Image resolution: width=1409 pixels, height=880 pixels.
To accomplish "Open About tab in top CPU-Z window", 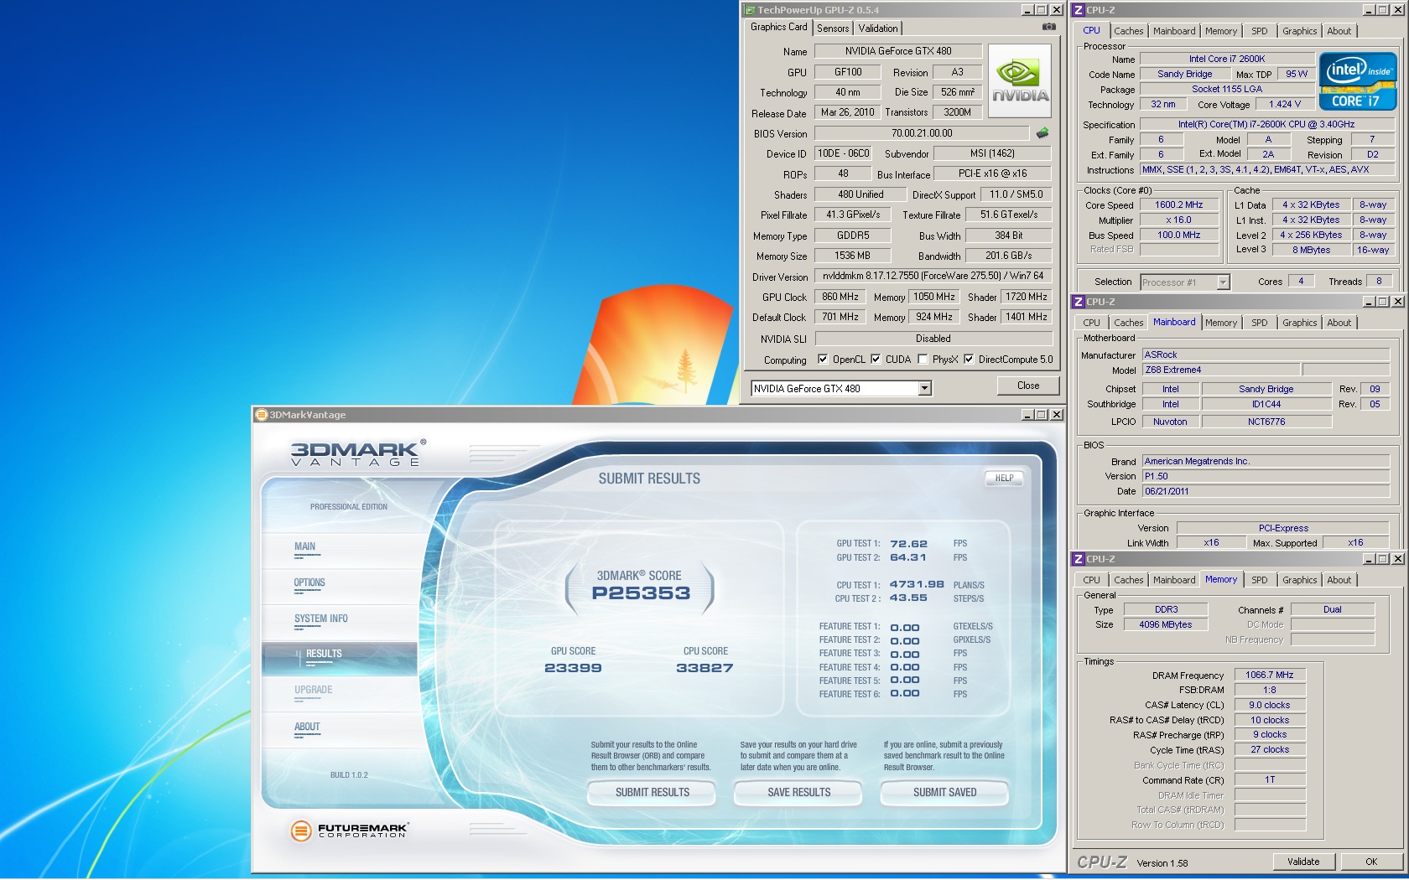I will pyautogui.click(x=1339, y=31).
